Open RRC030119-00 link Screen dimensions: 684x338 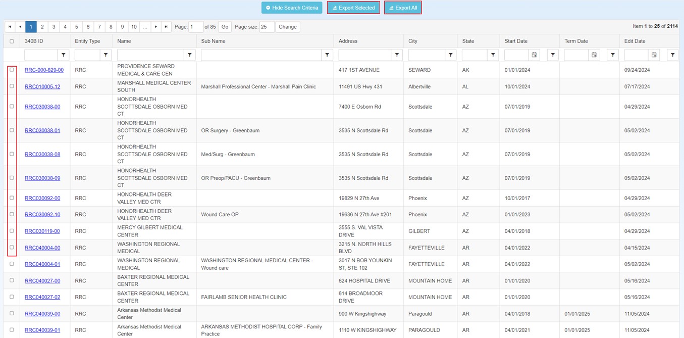(42, 231)
